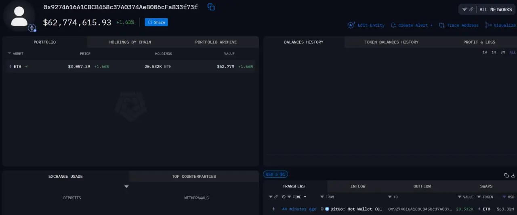
Task: Click the DEPOSITS label
Action: tap(72, 198)
